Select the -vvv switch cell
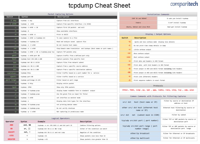Viewport: 200px width, 144px height. point(126,57)
